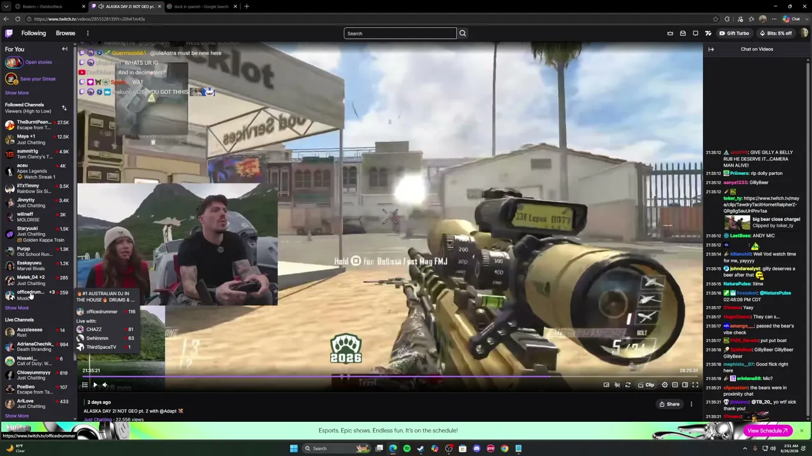
Task: Open Steam from taskbar
Action: pyautogui.click(x=421, y=448)
